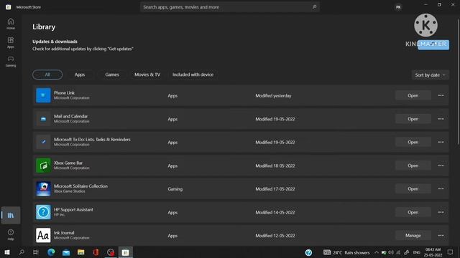
Task: Open more options for HP Support Assistant
Action: pos(441,212)
